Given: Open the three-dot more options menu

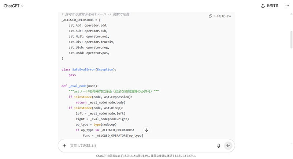Looking at the screenshot, I should (x=287, y=6).
